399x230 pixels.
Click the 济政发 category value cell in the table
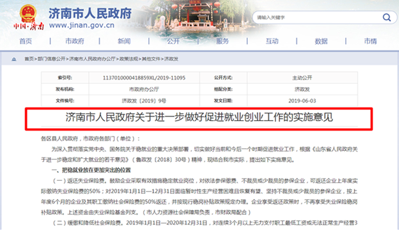pyautogui.click(x=302, y=89)
